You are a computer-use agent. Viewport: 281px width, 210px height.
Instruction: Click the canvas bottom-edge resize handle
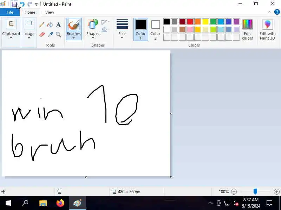pos(86,177)
